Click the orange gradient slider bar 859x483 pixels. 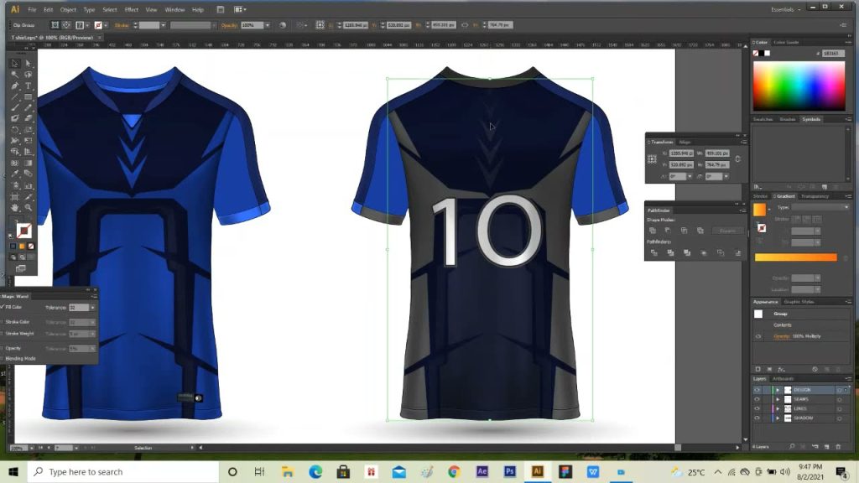pyautogui.click(x=795, y=257)
